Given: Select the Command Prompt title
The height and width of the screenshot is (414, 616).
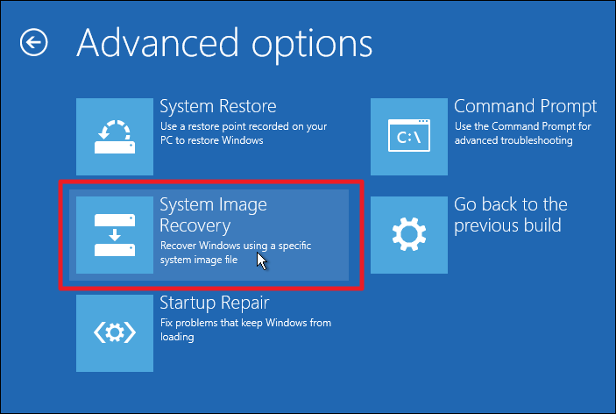Looking at the screenshot, I should click(525, 106).
